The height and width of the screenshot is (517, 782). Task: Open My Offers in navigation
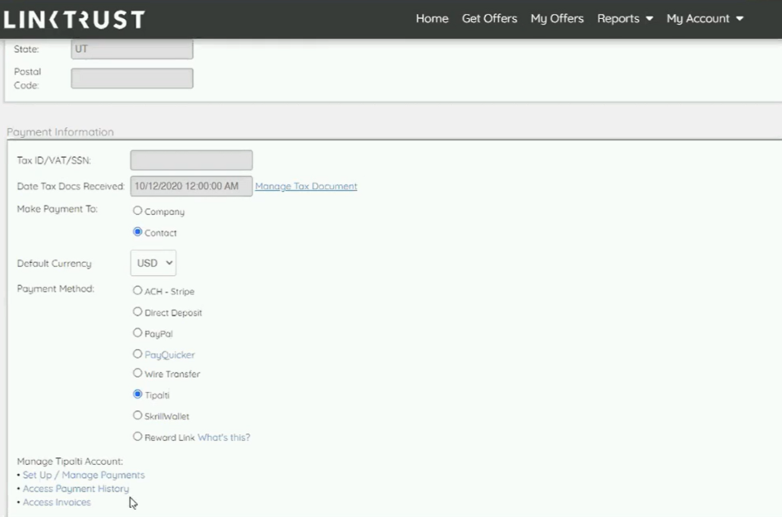557,18
